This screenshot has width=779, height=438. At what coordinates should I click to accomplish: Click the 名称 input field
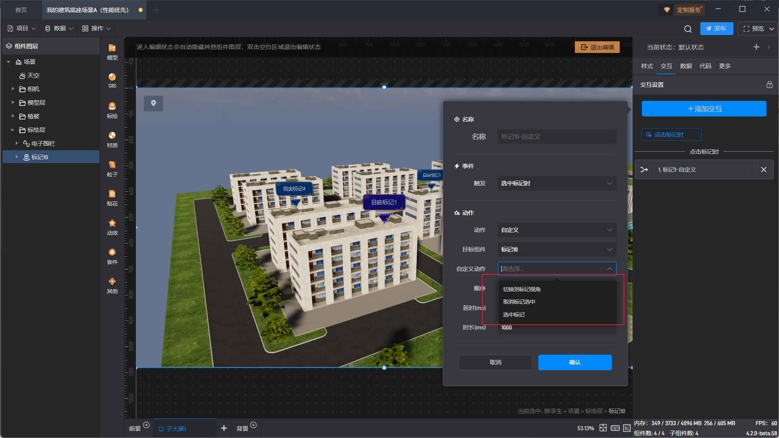tap(557, 137)
